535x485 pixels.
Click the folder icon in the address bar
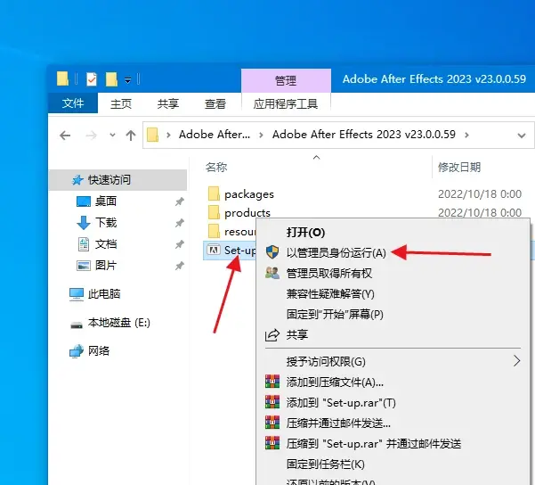(x=152, y=135)
